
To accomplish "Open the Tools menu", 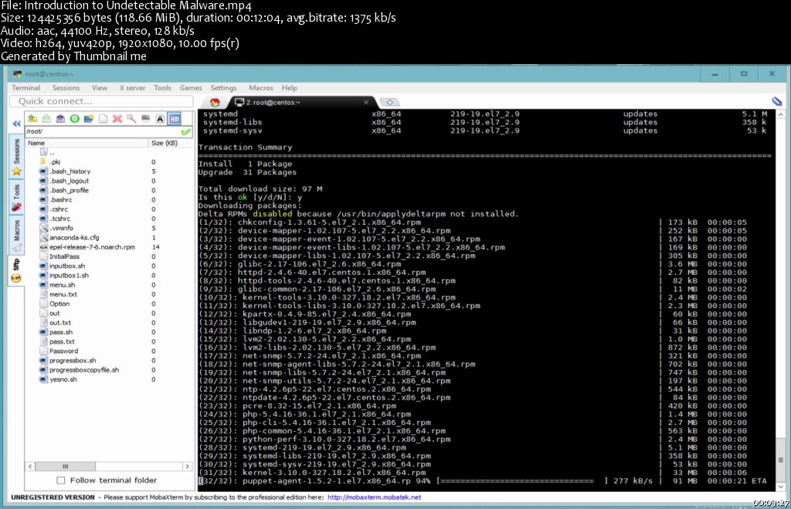I will click(x=162, y=88).
